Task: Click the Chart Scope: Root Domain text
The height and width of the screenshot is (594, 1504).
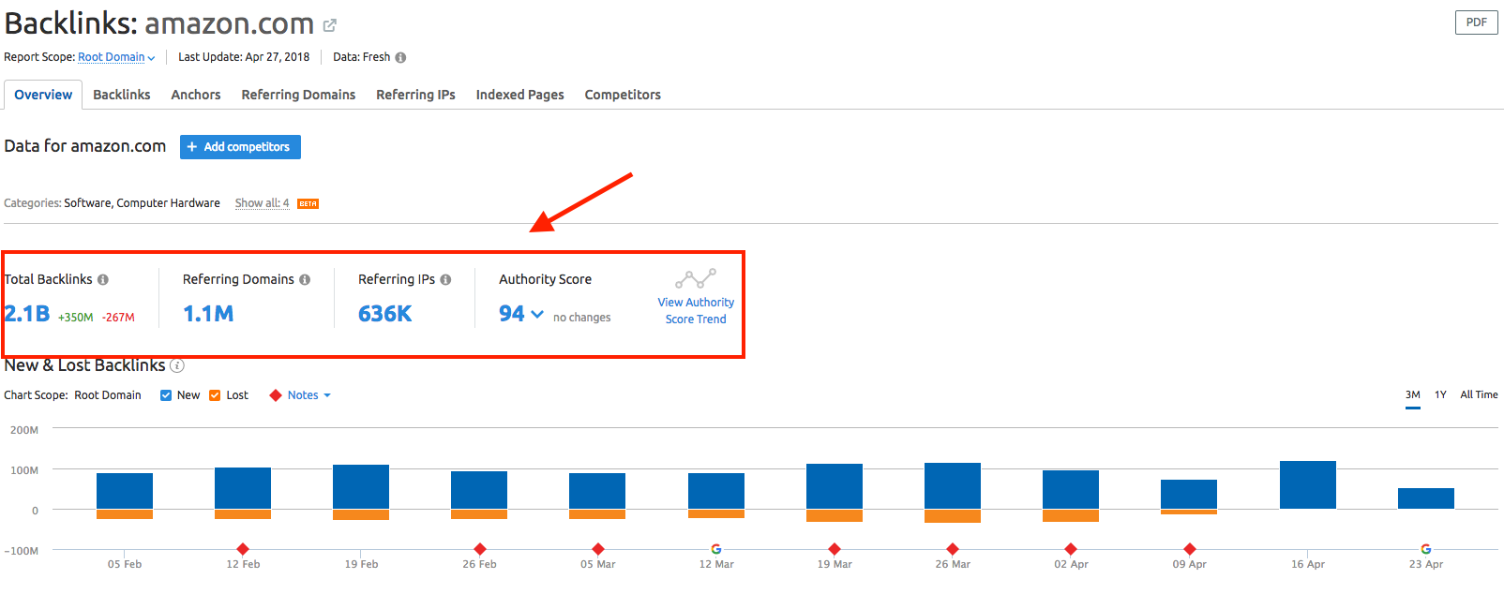Action: tap(72, 395)
